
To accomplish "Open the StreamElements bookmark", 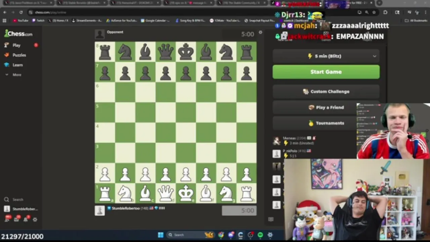I will click(x=87, y=21).
